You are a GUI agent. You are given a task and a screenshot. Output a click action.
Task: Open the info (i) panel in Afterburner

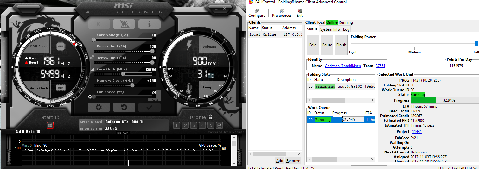[x=150, y=24]
